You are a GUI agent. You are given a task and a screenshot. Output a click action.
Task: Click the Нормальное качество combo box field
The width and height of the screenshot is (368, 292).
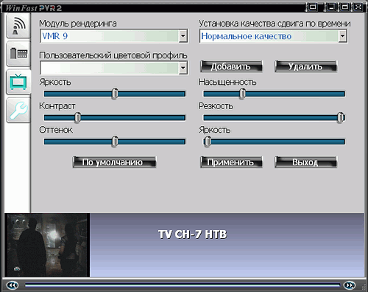273,36
